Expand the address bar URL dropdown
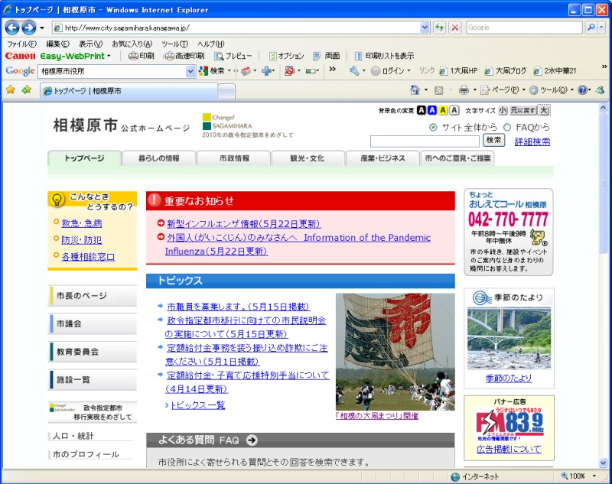Viewport: 612px width, 484px height. point(425,28)
